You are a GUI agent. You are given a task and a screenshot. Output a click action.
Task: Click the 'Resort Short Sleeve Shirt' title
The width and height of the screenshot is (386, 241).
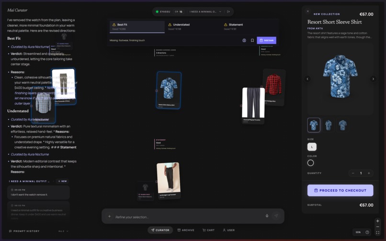pos(335,22)
